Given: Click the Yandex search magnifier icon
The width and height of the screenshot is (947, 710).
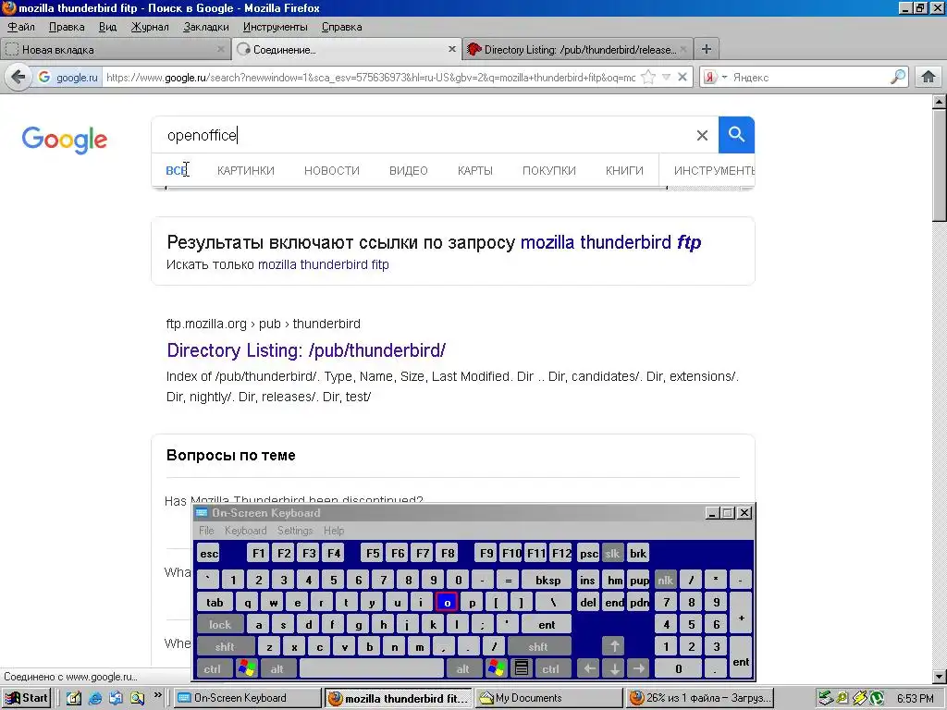Looking at the screenshot, I should click(x=897, y=77).
